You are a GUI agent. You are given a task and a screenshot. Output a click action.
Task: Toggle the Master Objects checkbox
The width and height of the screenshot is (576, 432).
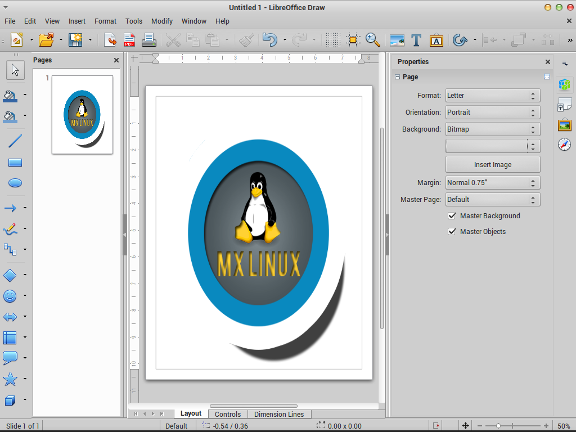[x=452, y=231]
